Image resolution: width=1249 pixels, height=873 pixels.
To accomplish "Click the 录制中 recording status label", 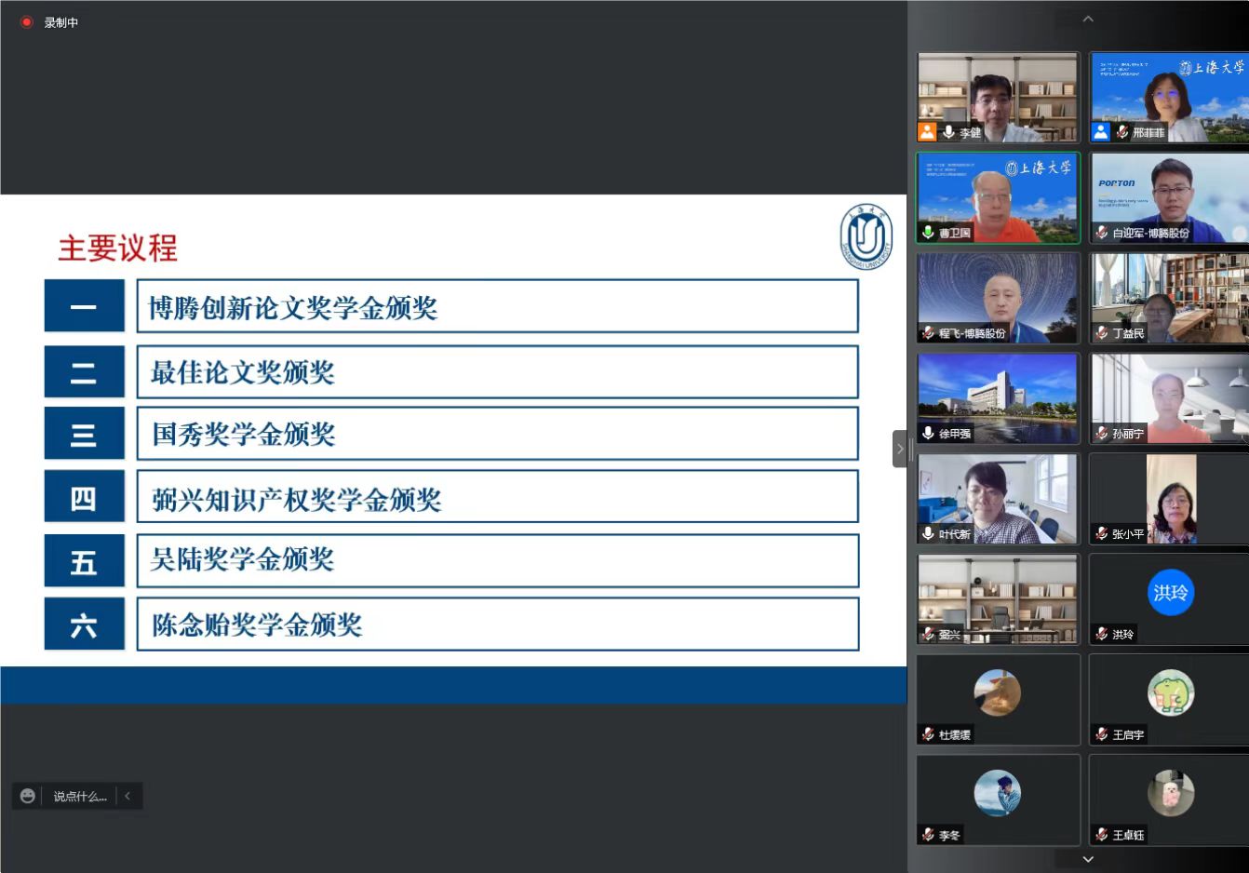I will click(61, 22).
